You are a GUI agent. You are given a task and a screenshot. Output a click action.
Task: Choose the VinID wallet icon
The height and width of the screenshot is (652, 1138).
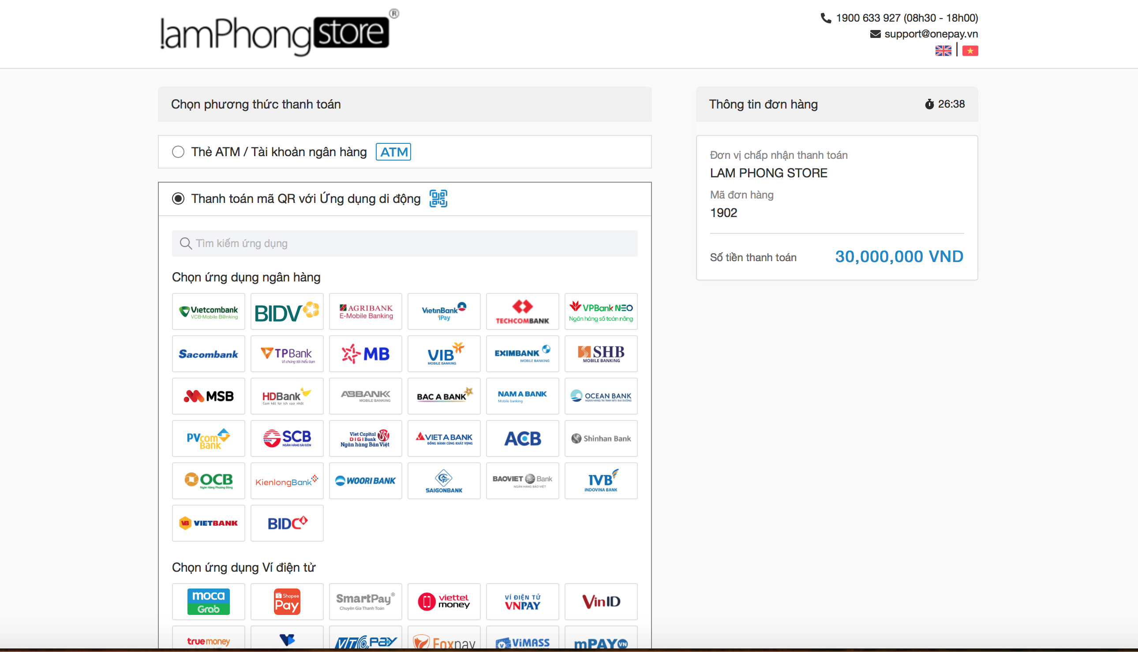601,601
